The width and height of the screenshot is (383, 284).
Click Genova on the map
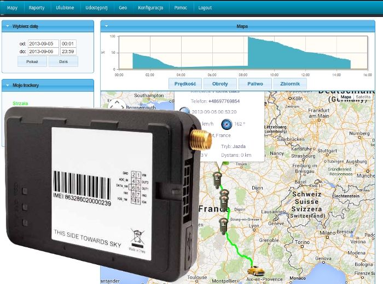coord(323,258)
